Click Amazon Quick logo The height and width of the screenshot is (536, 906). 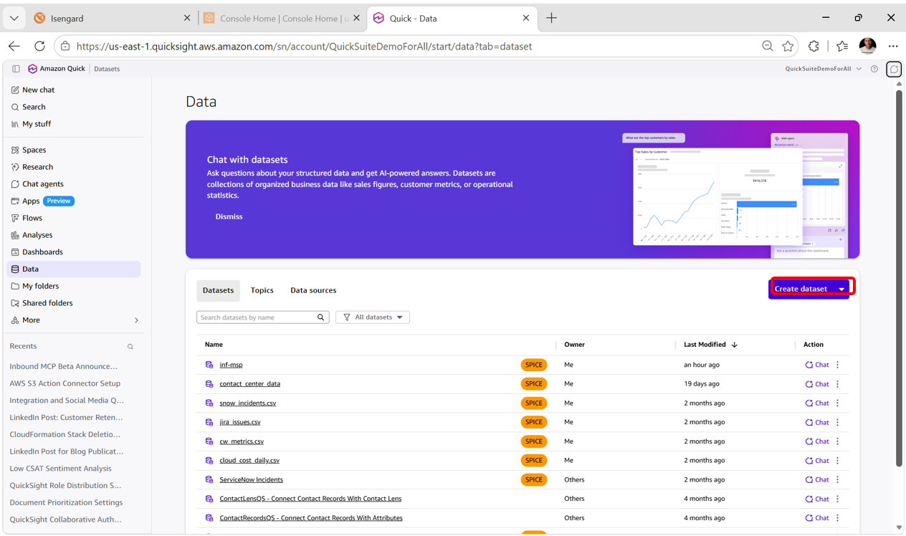[57, 69]
